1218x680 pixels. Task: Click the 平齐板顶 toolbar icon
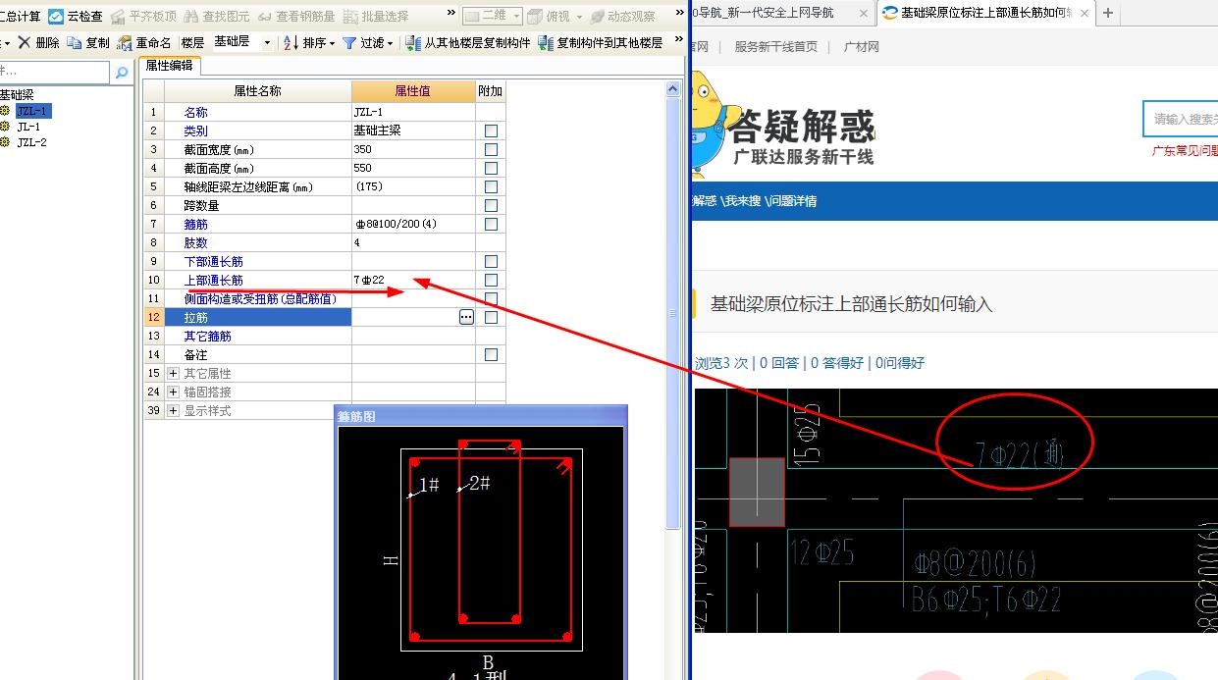tap(119, 16)
